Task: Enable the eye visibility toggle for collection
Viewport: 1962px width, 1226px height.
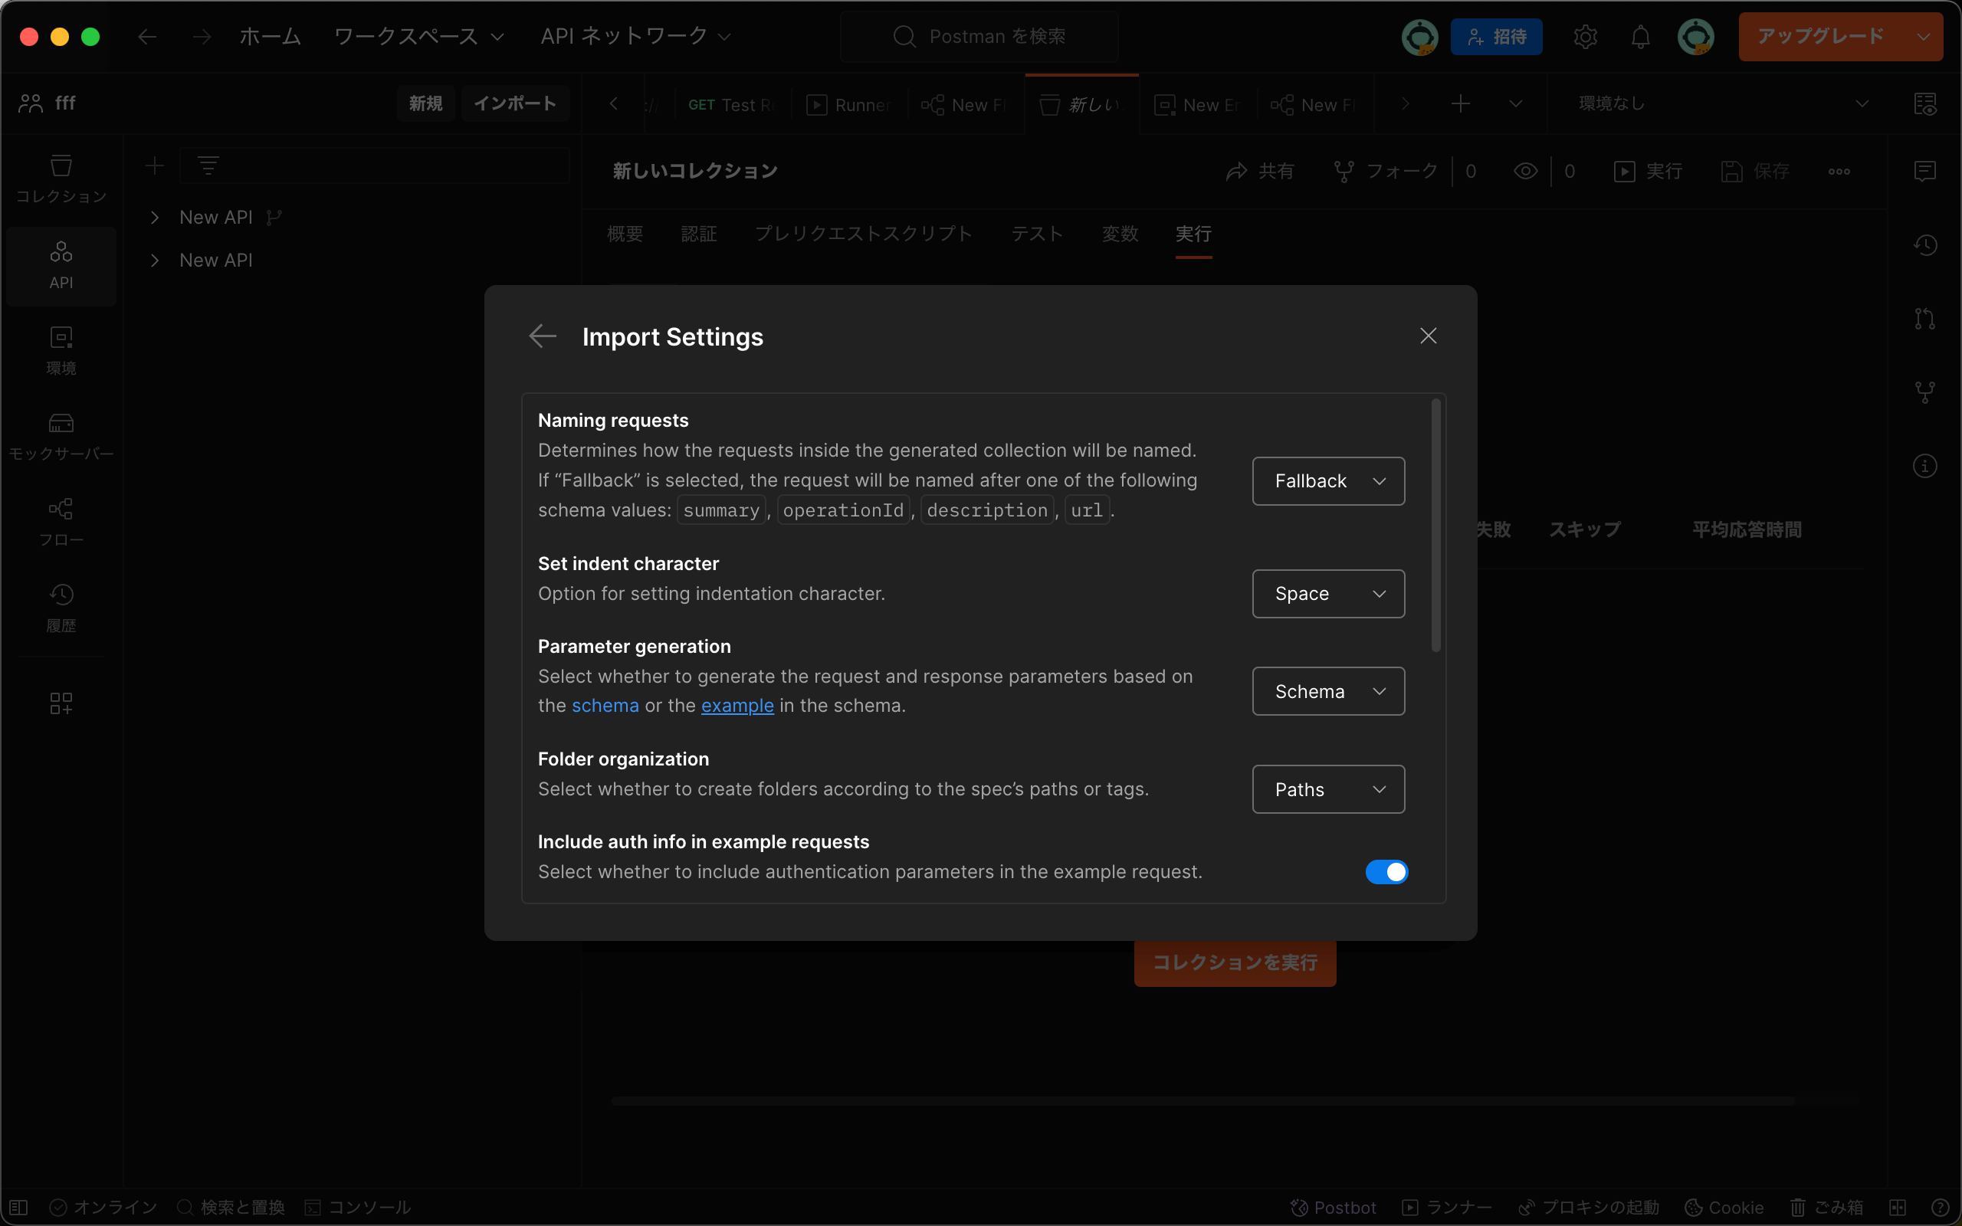Action: click(1525, 169)
